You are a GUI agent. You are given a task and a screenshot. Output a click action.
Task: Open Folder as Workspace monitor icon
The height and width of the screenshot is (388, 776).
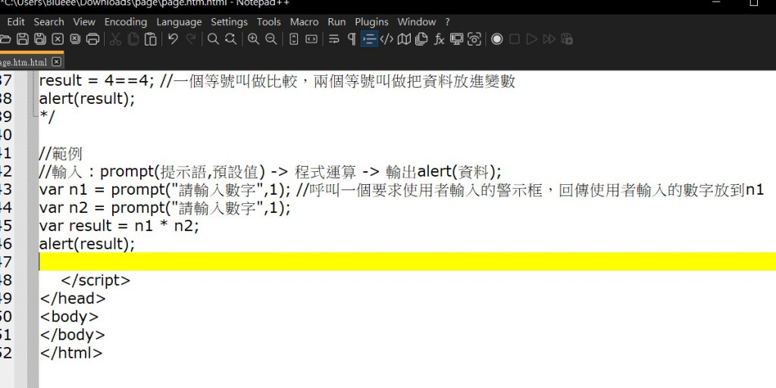tap(456, 39)
